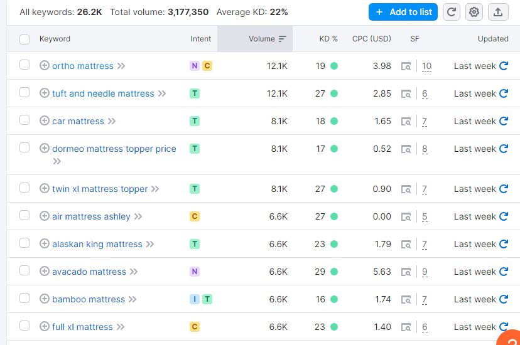Refresh metrics for 'air mattress ashley' row
Viewport: 520px width, 345px height.
click(x=504, y=216)
